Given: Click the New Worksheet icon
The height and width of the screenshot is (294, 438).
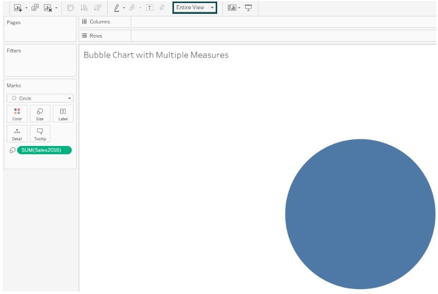Looking at the screenshot, I should [18, 8].
